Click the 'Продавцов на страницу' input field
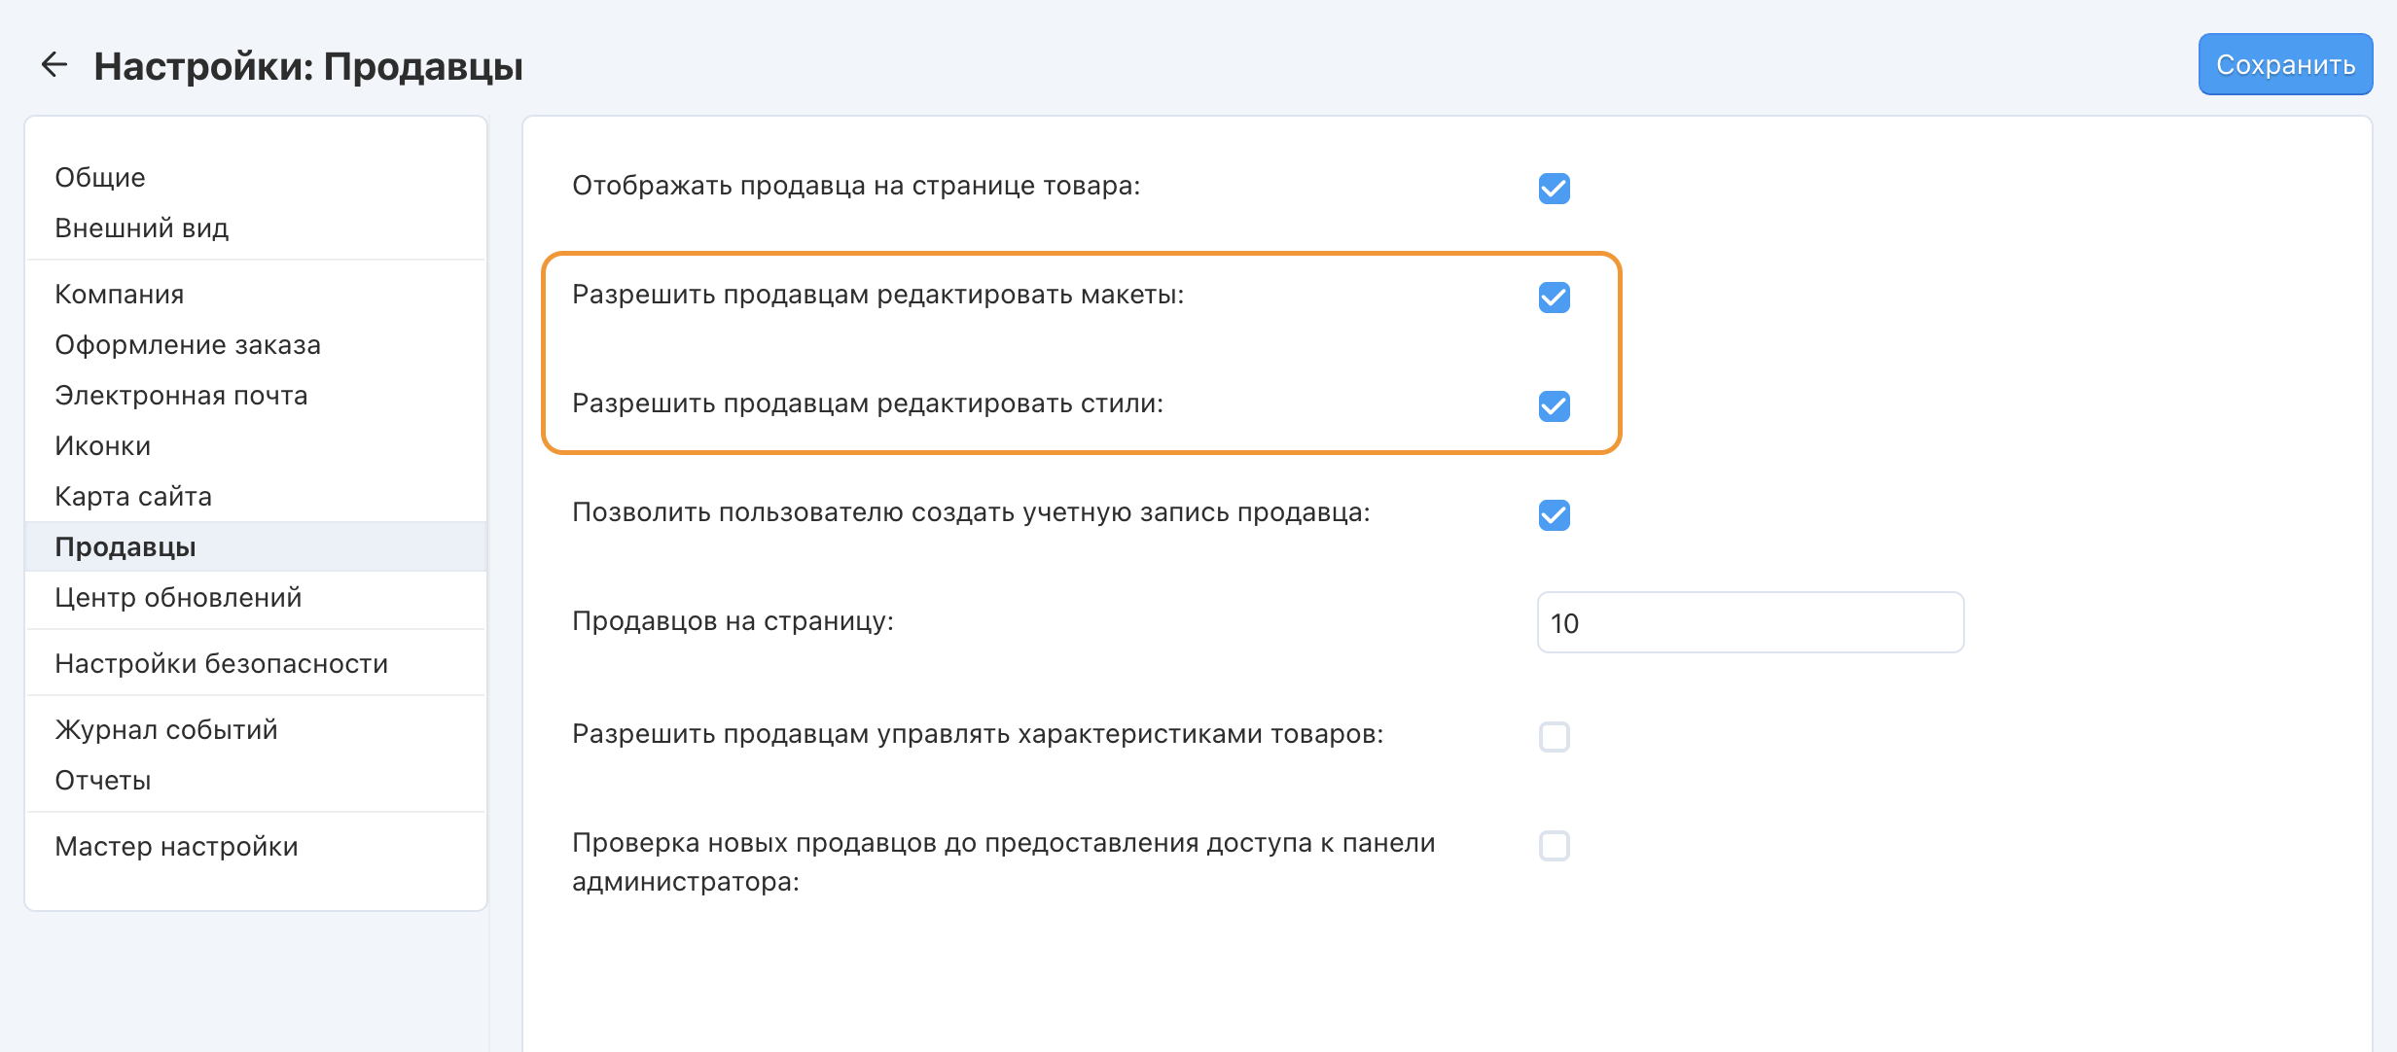This screenshot has width=2397, height=1052. pos(1749,623)
